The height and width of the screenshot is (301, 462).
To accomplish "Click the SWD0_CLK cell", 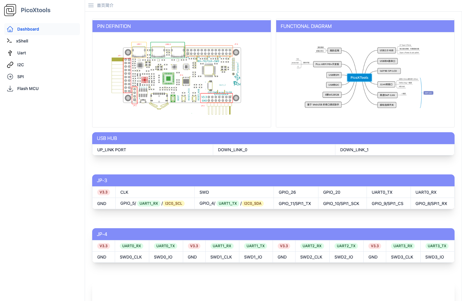I will [132, 257].
